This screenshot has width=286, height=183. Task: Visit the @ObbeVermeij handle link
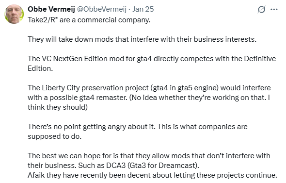102,9
